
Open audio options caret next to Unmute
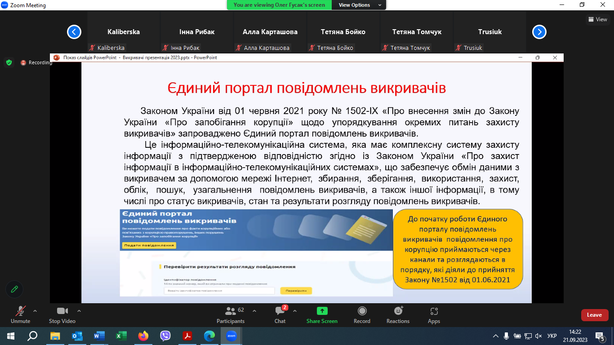point(35,310)
